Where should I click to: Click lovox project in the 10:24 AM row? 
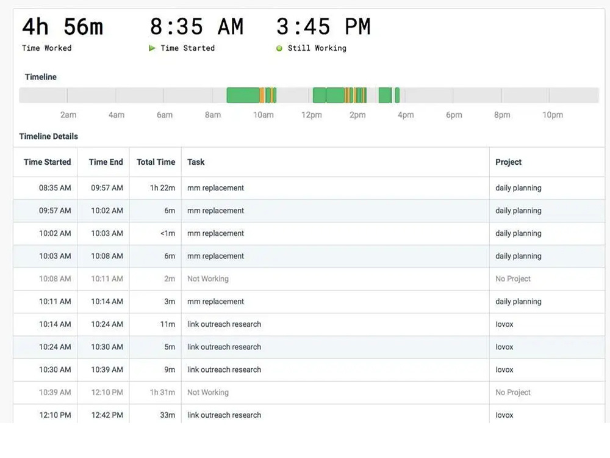pyautogui.click(x=504, y=347)
